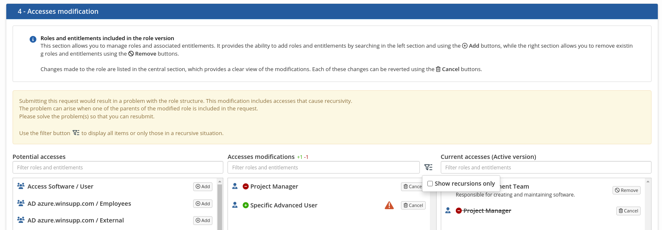
Task: Click the green plus icon on Specific Advanced User
Action: point(246,205)
